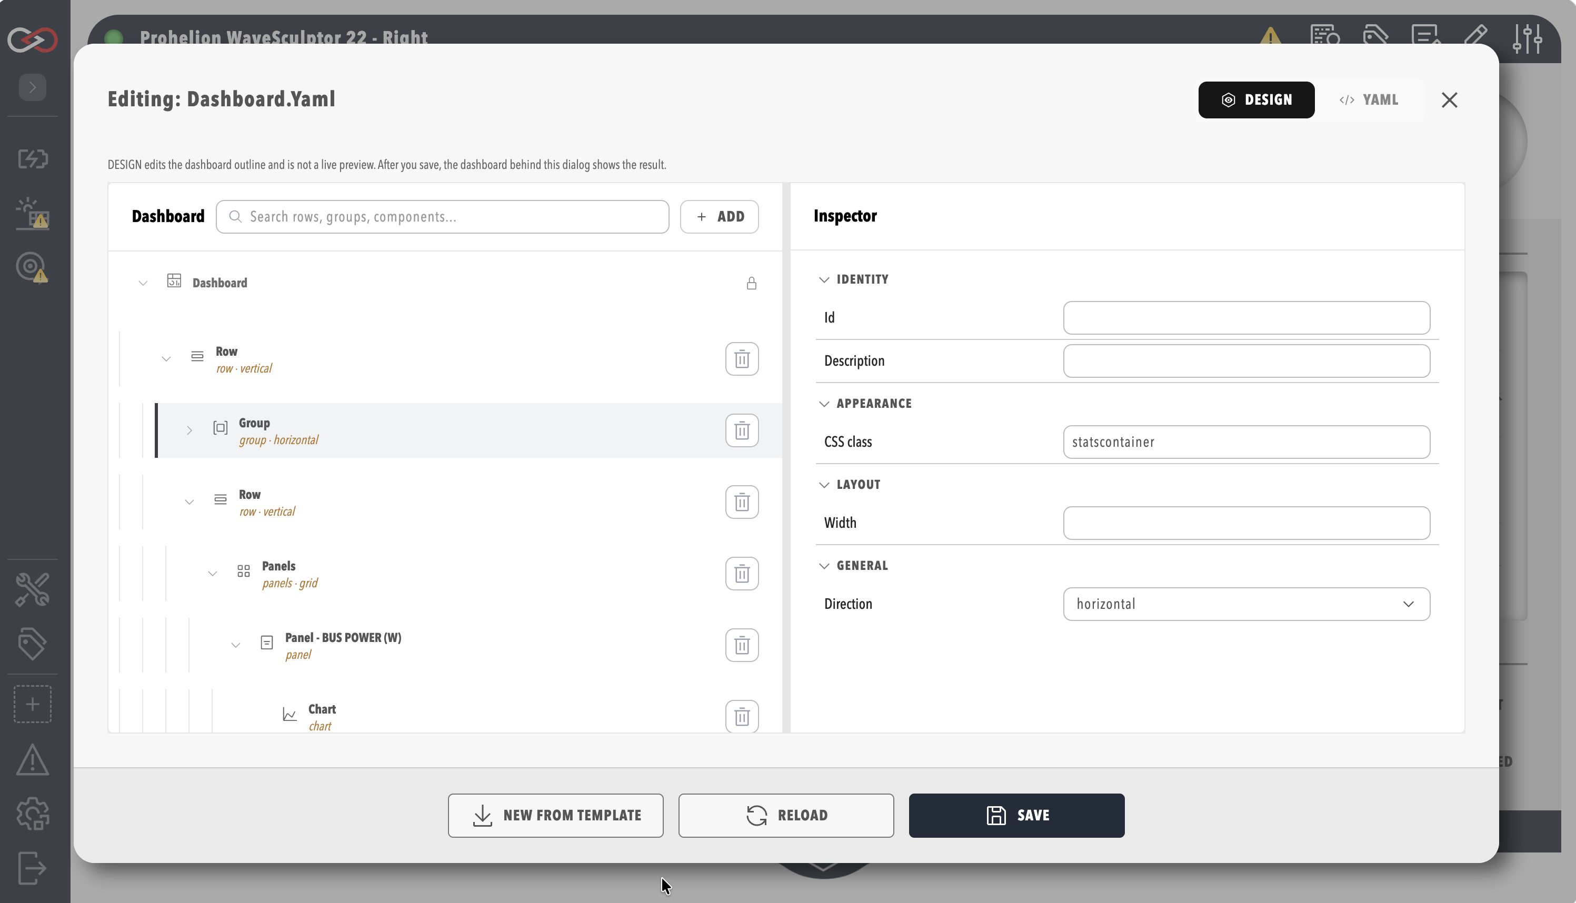Screen dimensions: 1576x903
Task: Delete the first Row node
Action: [742, 358]
